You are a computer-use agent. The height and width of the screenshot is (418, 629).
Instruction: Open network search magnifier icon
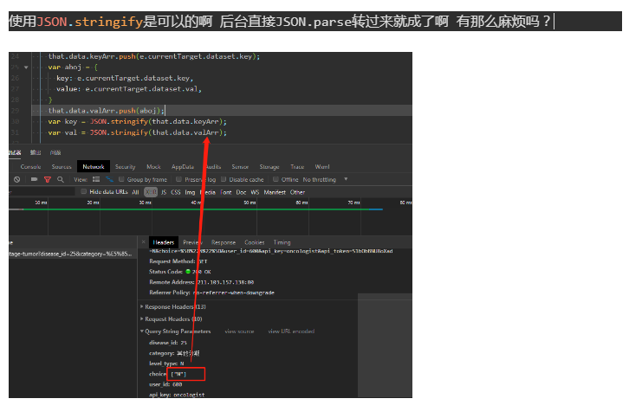click(x=61, y=179)
